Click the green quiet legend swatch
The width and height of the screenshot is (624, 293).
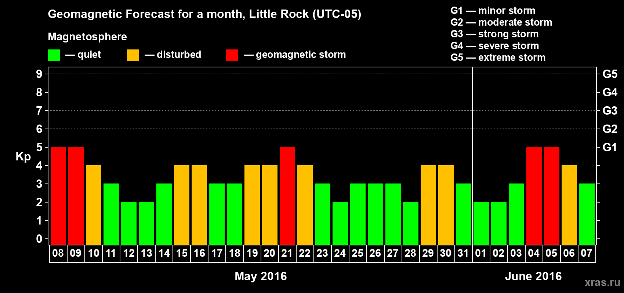click(x=54, y=55)
